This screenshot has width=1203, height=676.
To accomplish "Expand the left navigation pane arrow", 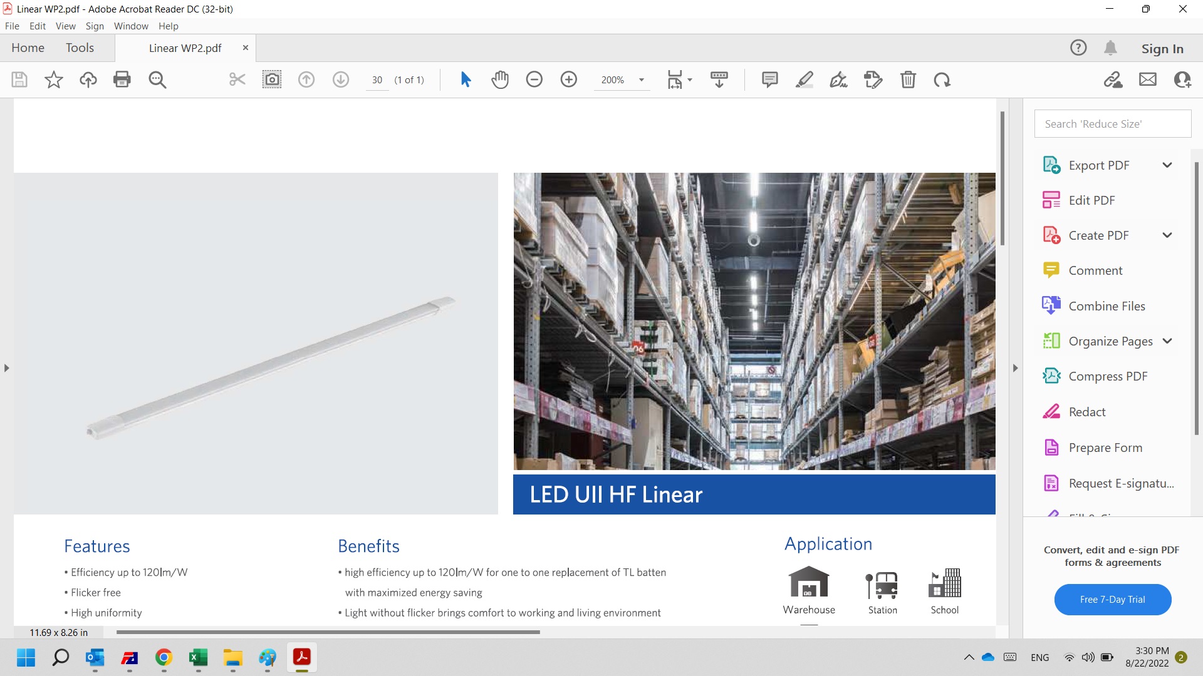I will tap(6, 368).
